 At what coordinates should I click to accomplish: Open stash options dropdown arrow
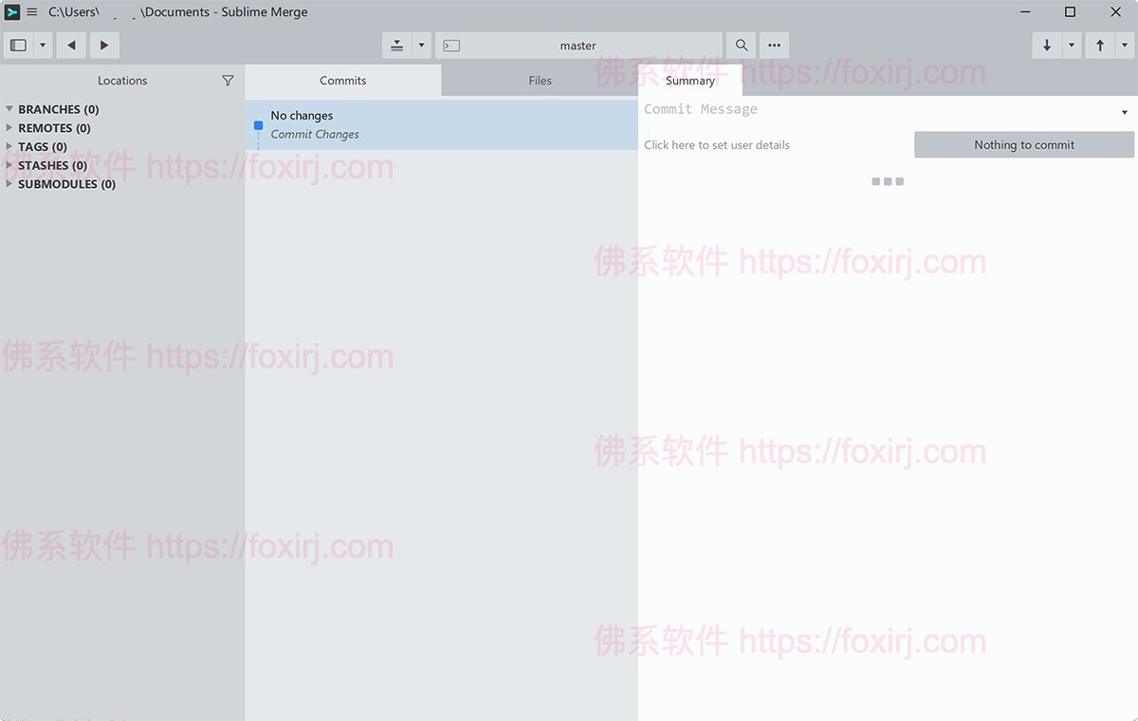421,46
